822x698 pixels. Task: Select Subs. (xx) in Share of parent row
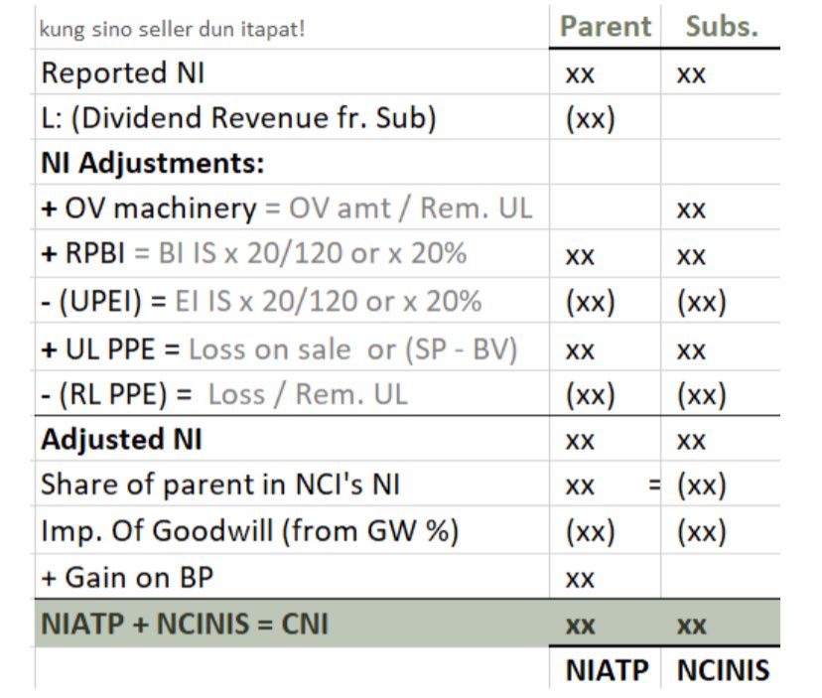(721, 485)
